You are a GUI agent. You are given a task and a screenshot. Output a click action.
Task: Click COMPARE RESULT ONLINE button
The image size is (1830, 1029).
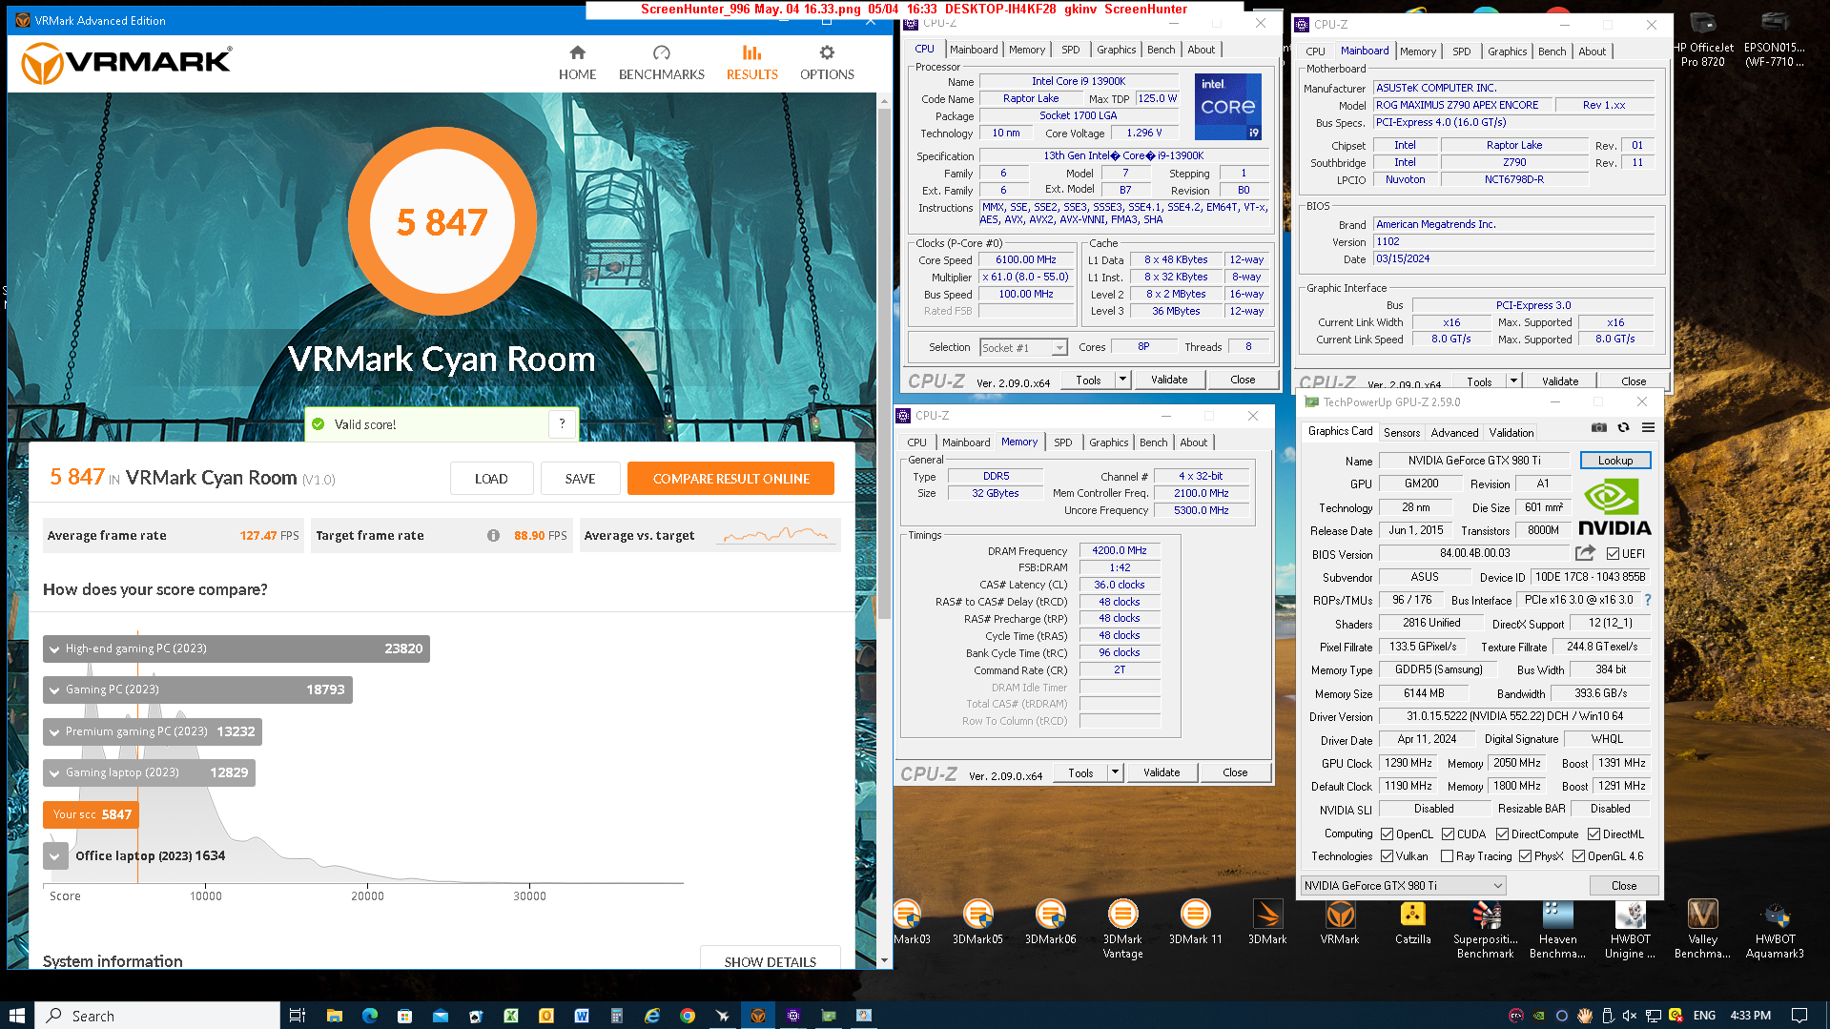[x=730, y=479]
